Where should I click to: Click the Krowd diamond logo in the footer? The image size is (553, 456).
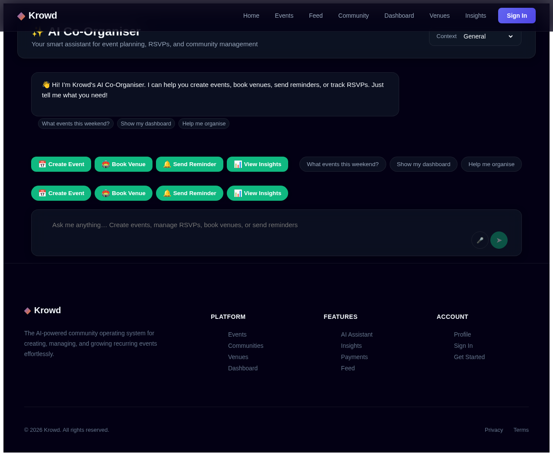click(x=43, y=310)
